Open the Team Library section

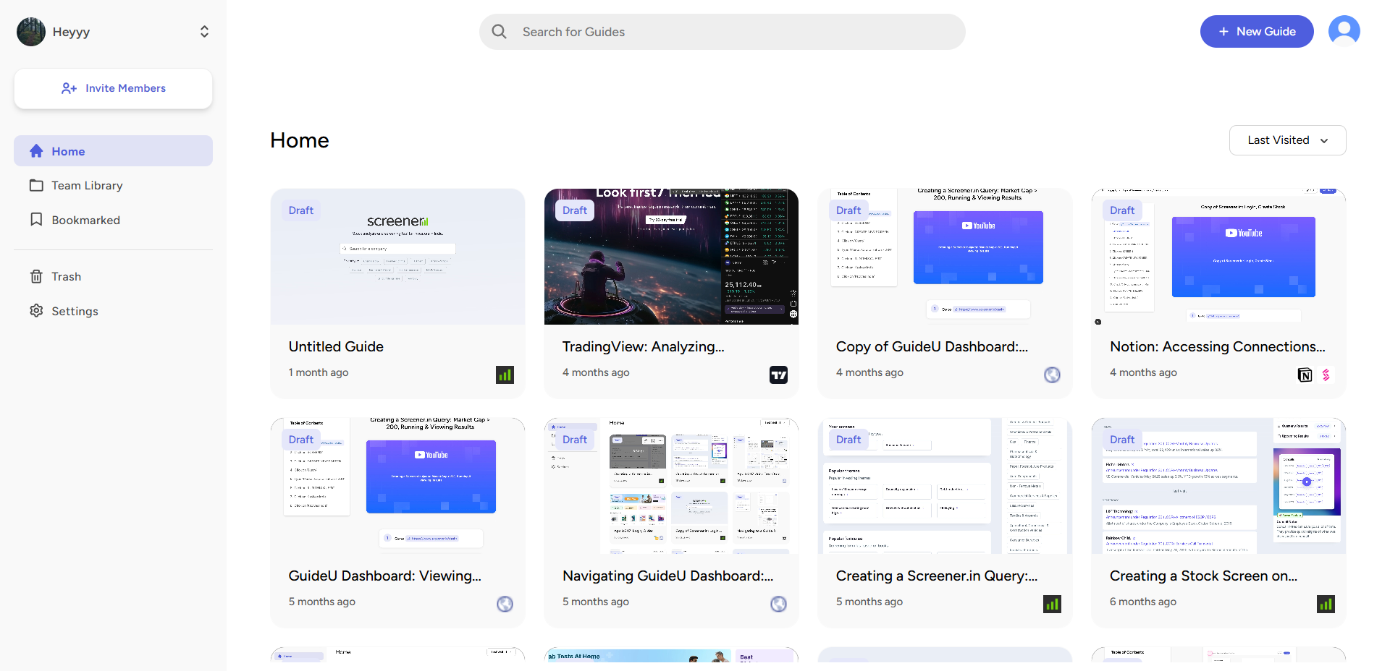pos(86,185)
